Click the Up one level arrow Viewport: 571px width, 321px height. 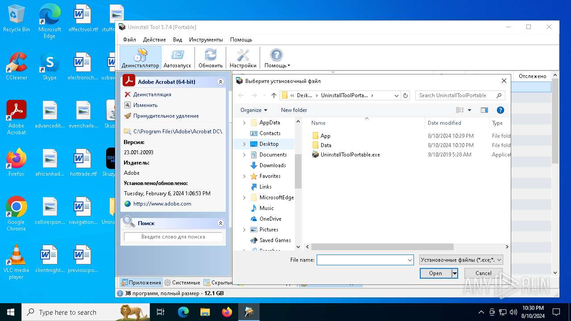[x=274, y=95]
